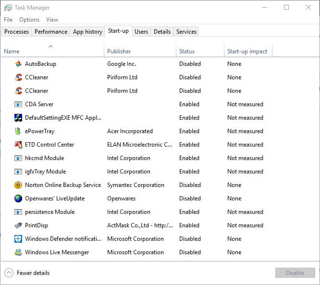Image resolution: width=320 pixels, height=285 pixels.
Task: Select the PrintDisp entry name
Action: (x=37, y=225)
